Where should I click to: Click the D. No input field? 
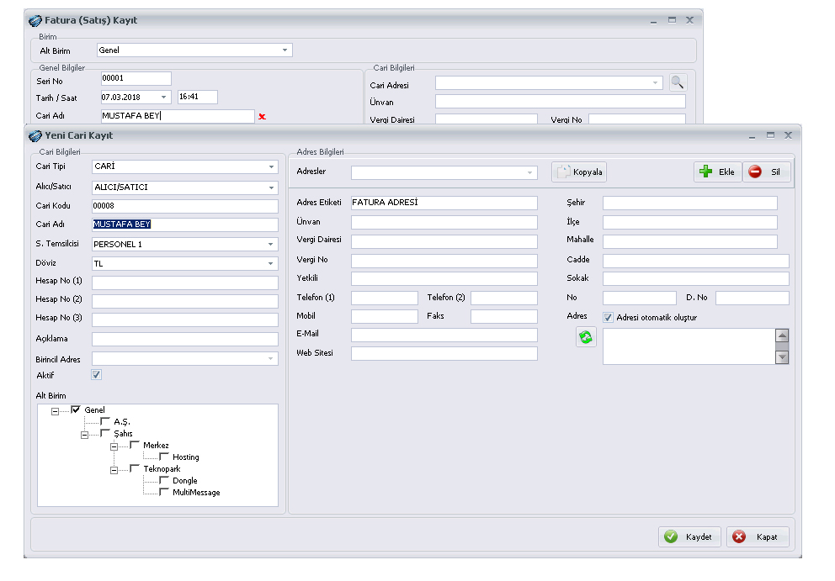coord(752,298)
